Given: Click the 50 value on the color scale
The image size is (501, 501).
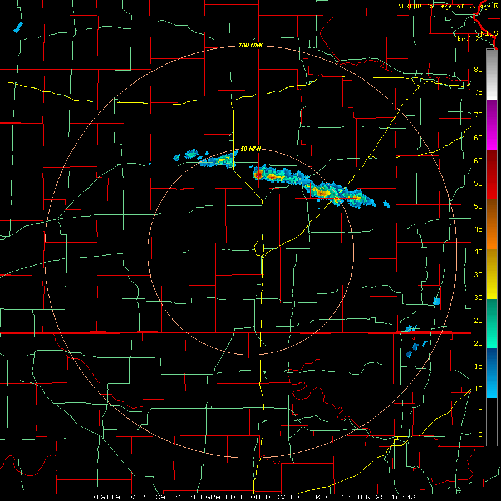Looking at the screenshot, I should [478, 206].
